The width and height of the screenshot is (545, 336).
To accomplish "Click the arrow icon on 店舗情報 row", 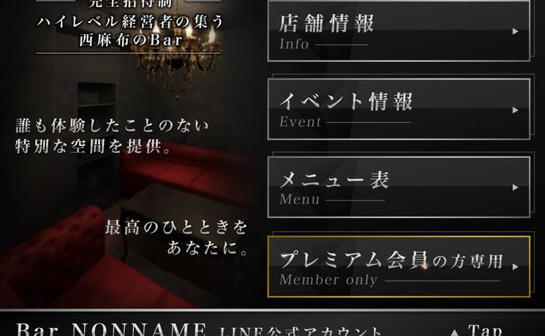I will [x=516, y=32].
